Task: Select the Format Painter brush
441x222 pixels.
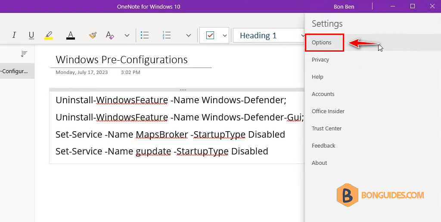Action: (93, 35)
